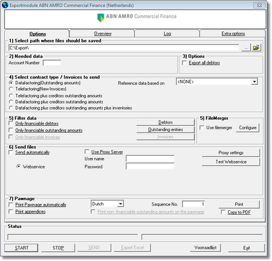Viewport: 272px width, 261px height.
Task: Select Telefactoring (New Invoices) radio option
Action: click(11, 89)
